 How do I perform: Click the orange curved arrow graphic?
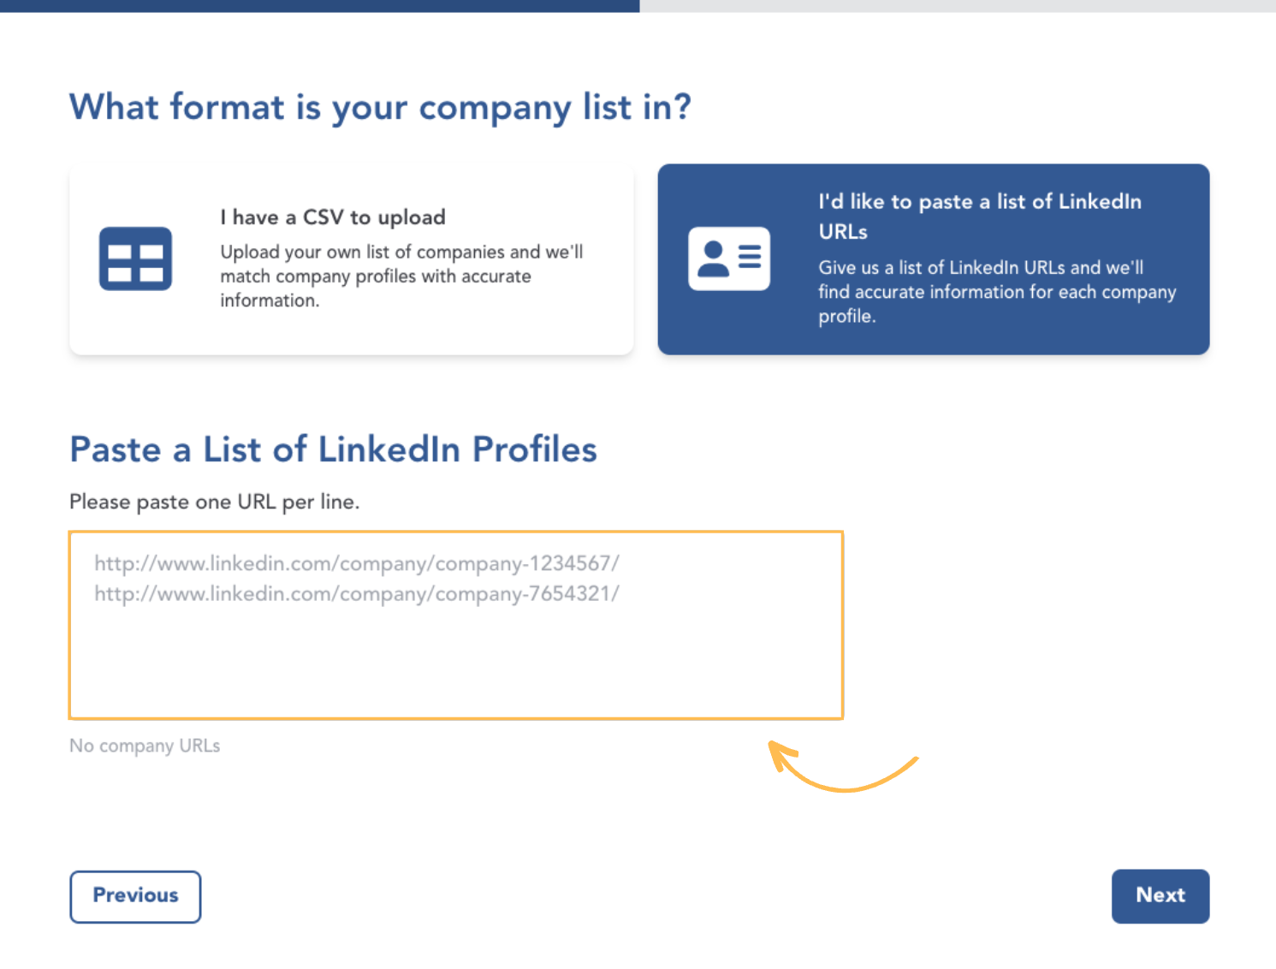(843, 766)
